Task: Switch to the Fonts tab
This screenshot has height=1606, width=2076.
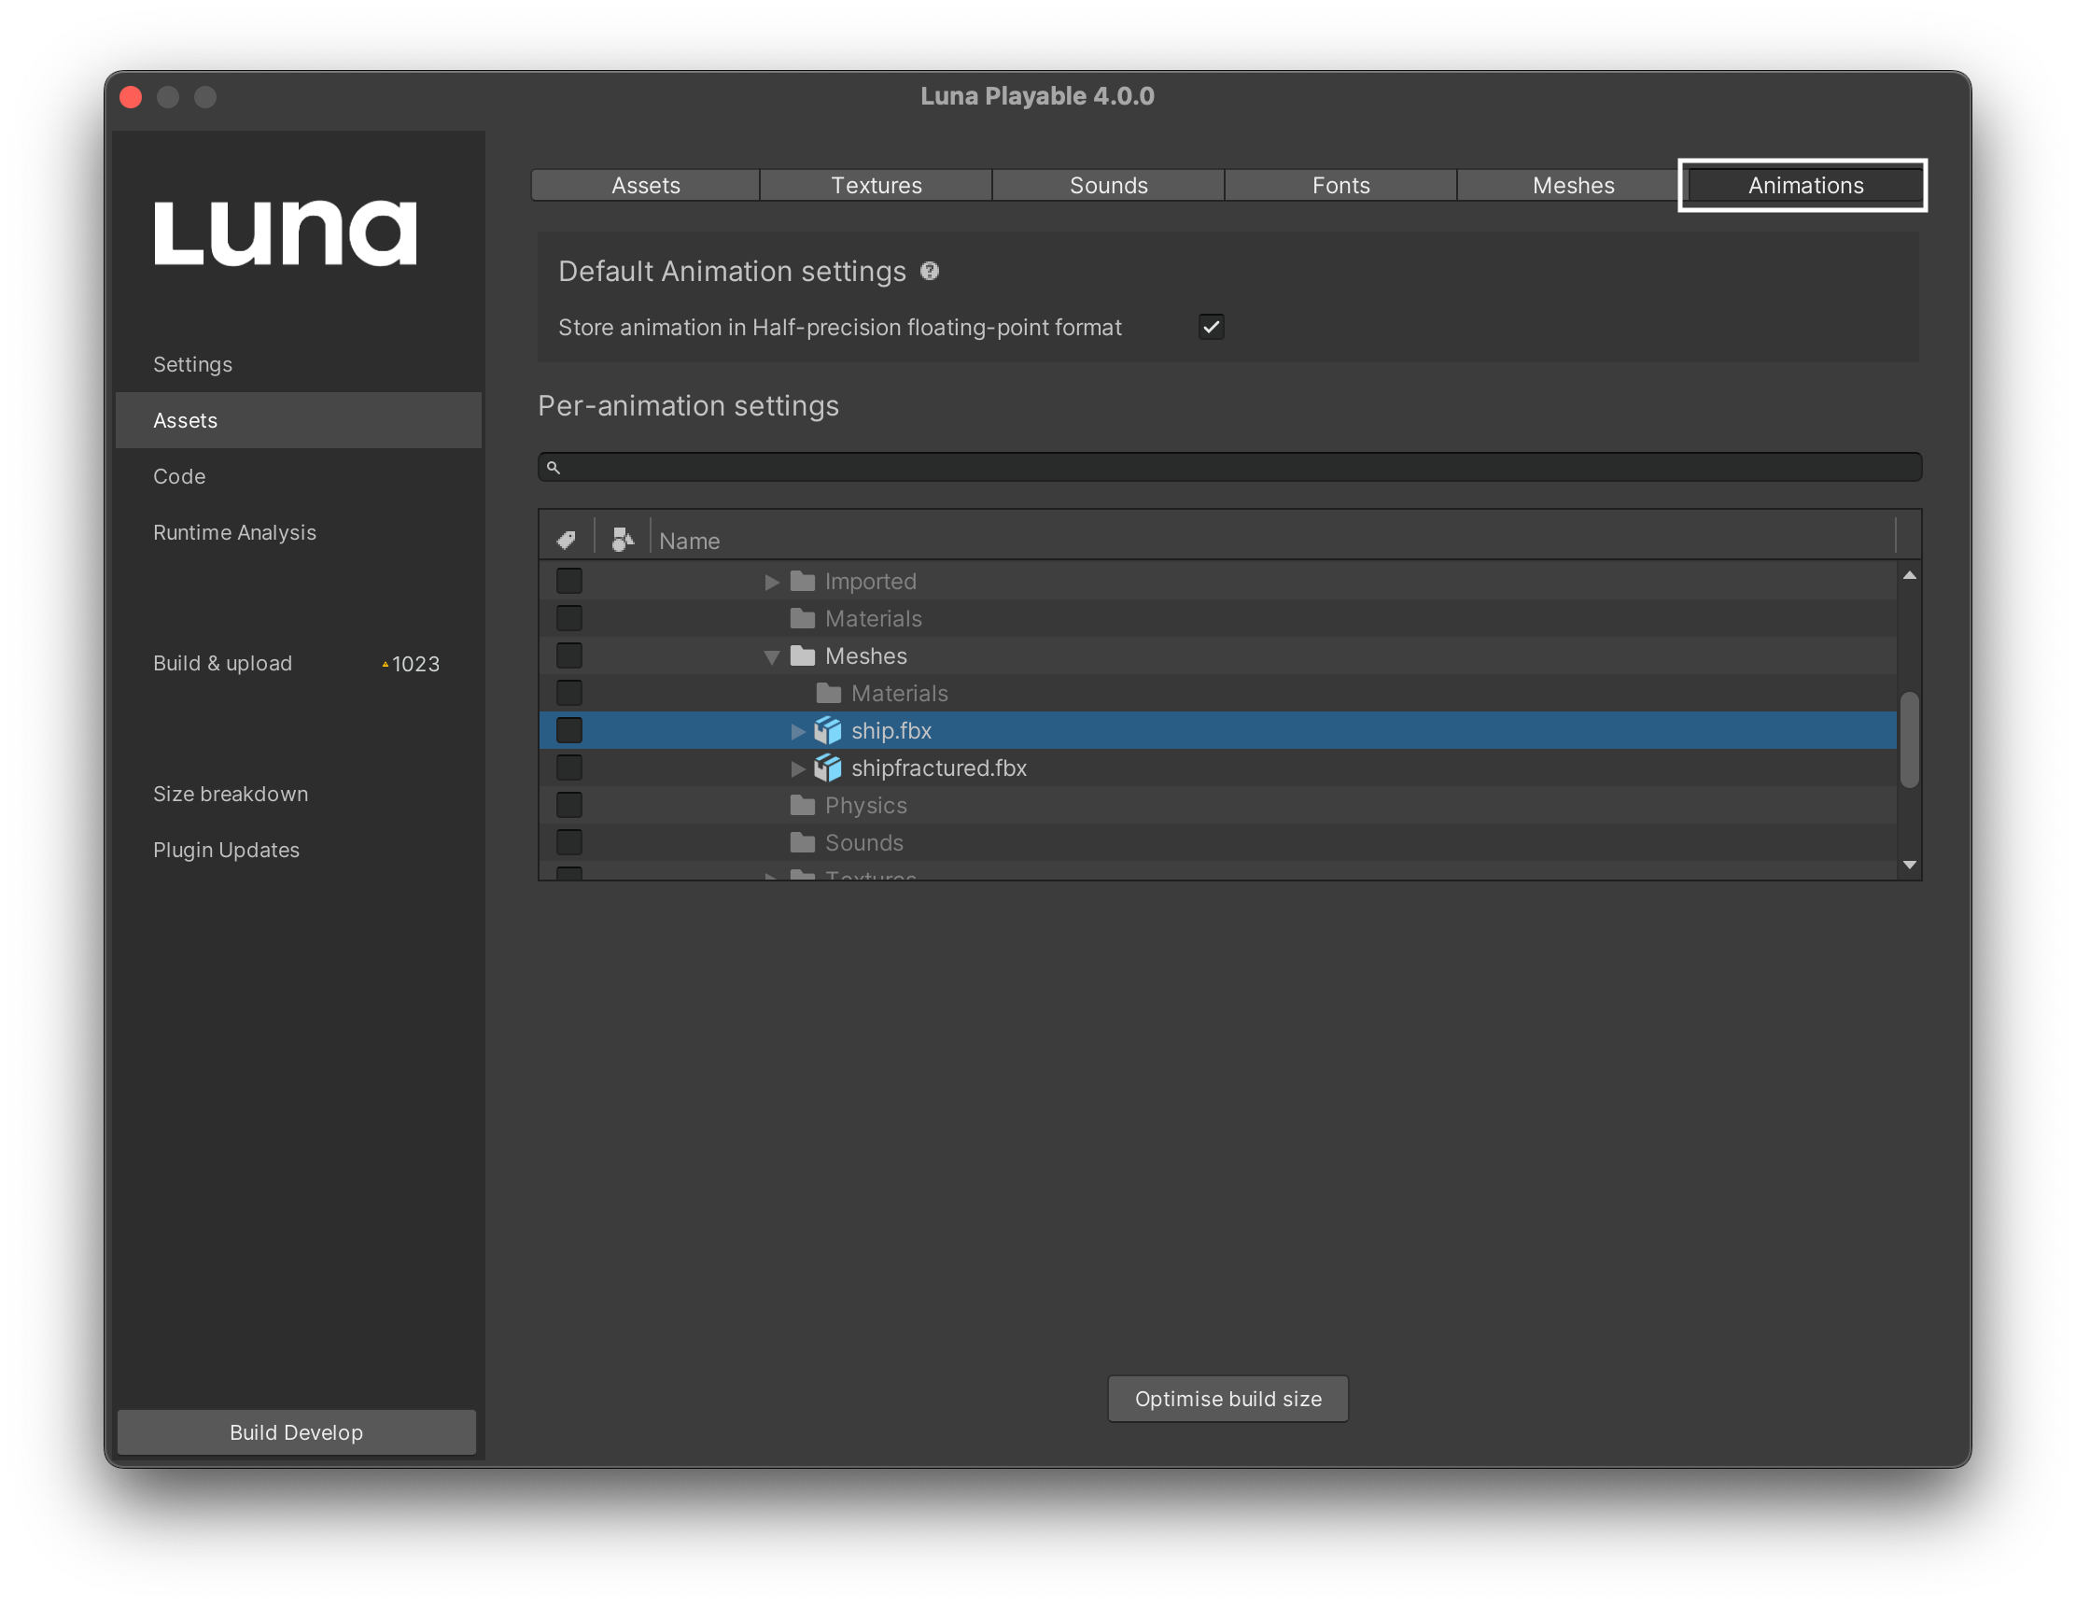Action: coord(1340,186)
